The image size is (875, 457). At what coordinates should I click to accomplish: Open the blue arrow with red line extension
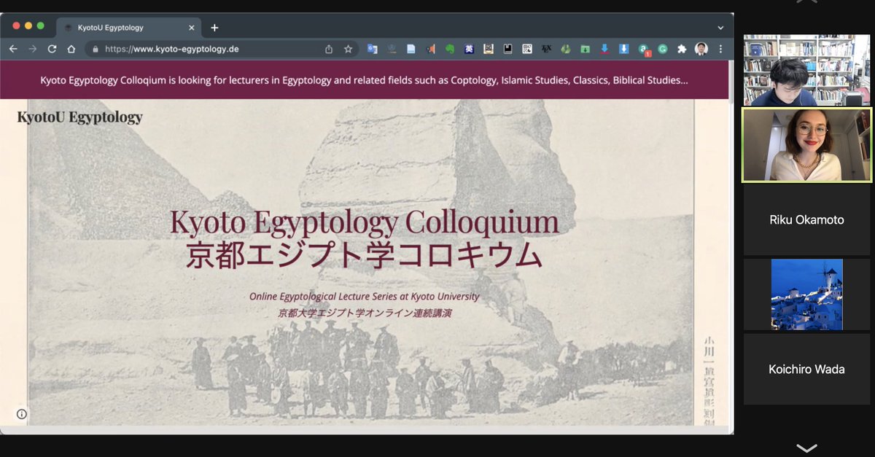tap(604, 49)
